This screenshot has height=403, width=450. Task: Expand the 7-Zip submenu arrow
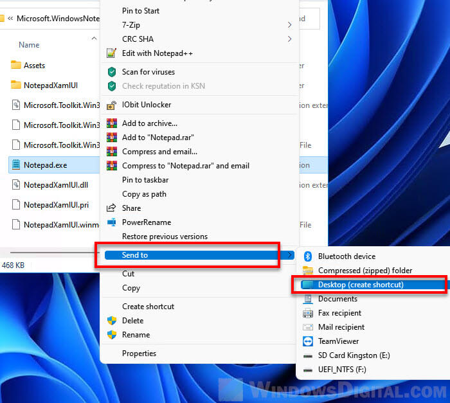289,25
